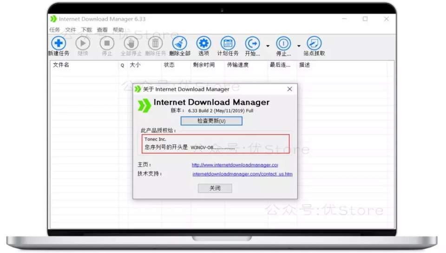The width and height of the screenshot is (446, 253).
Task: Click the Stop (停止) square icon
Action: [107, 43]
